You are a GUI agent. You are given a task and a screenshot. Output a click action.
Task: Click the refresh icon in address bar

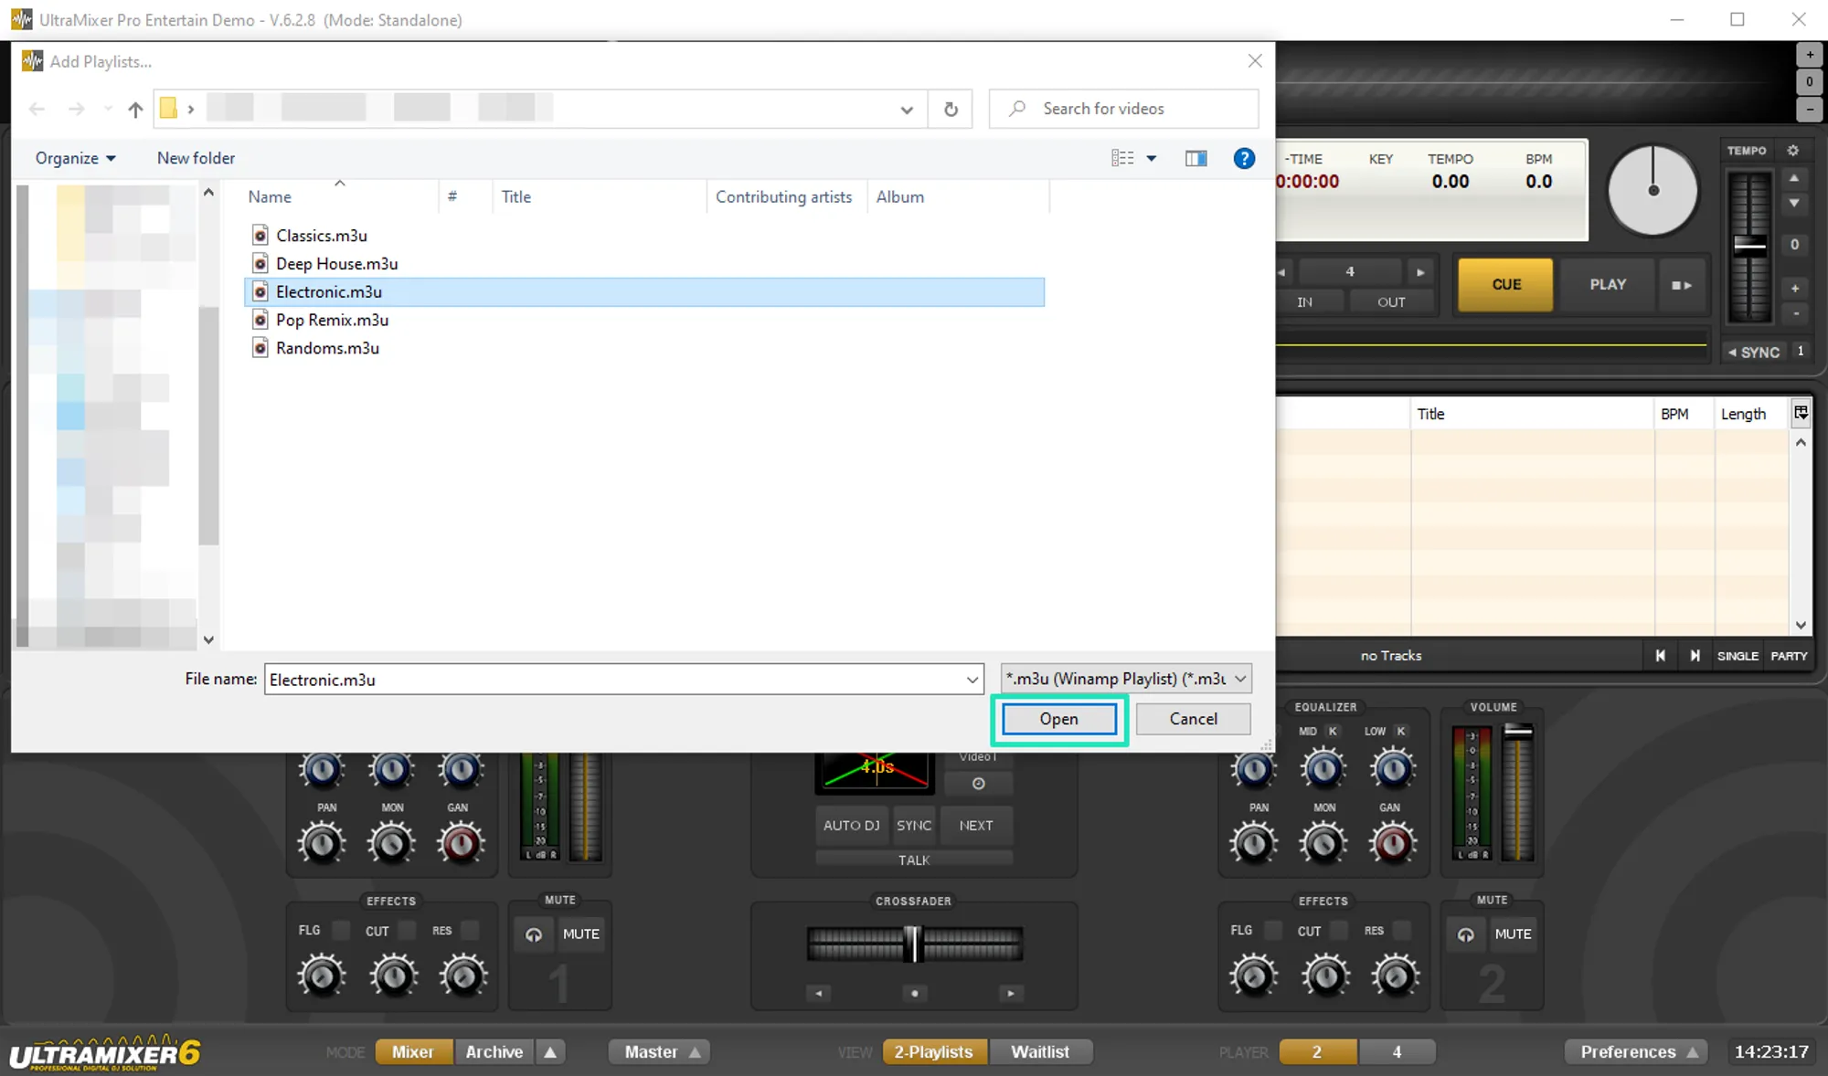[951, 110]
